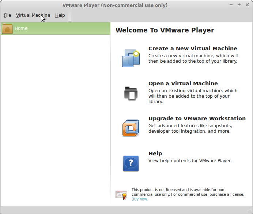Click the Create a New Virtual Machine heading

coord(193,48)
